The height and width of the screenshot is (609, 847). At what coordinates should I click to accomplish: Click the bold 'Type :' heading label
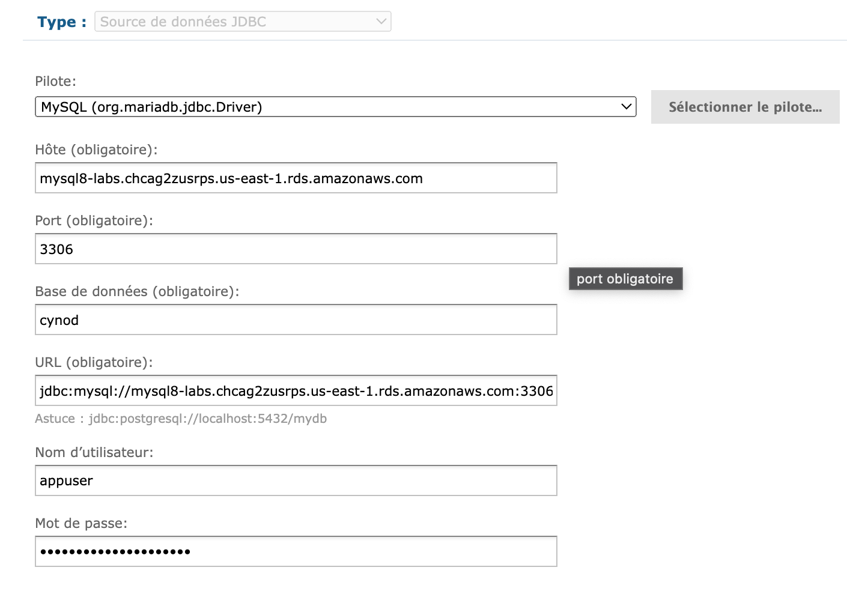(61, 22)
